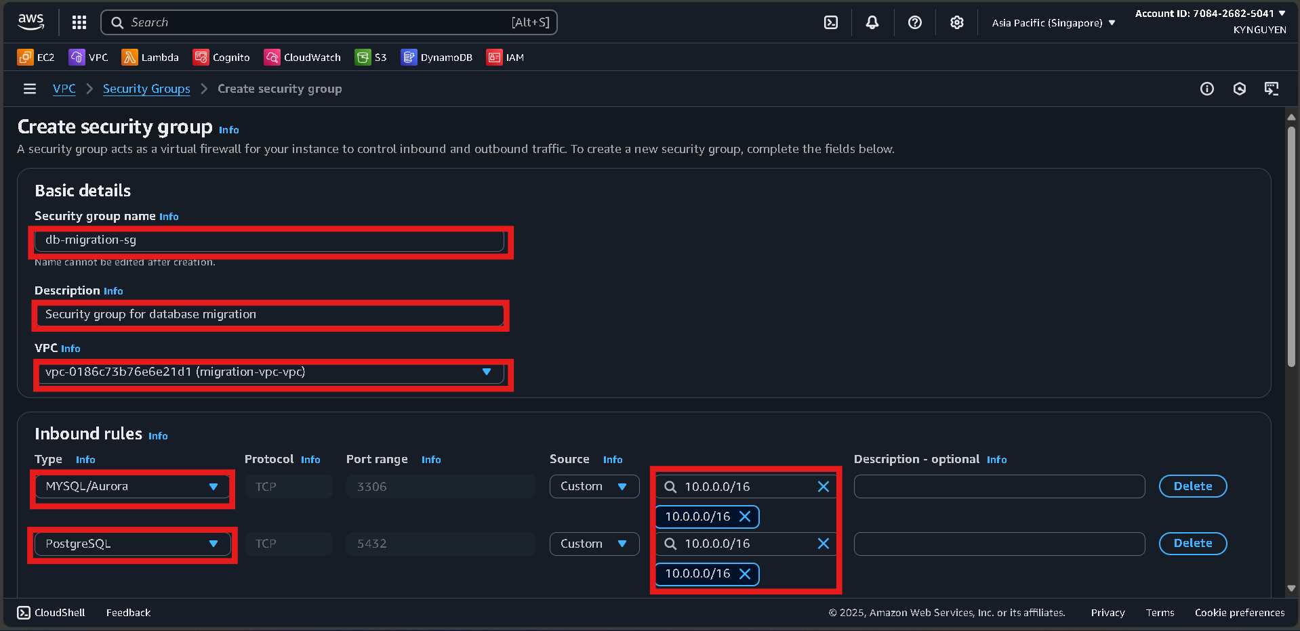Launch CloudShell from the top bar
The image size is (1300, 631).
[831, 22]
